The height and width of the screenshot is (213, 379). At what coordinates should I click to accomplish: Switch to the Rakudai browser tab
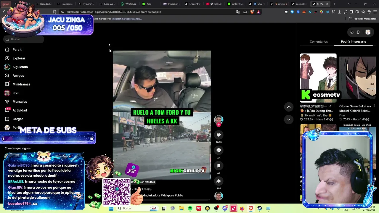tap(44, 4)
